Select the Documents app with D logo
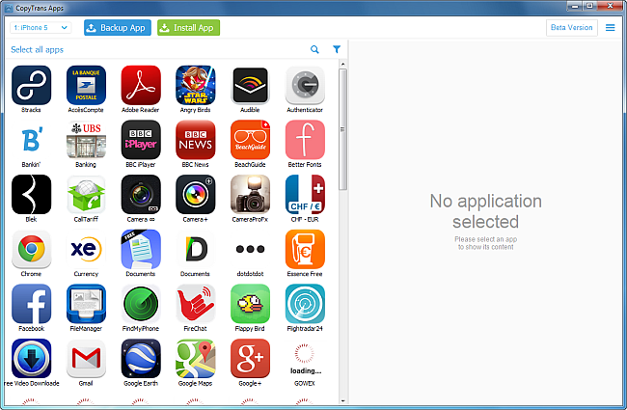 click(195, 249)
